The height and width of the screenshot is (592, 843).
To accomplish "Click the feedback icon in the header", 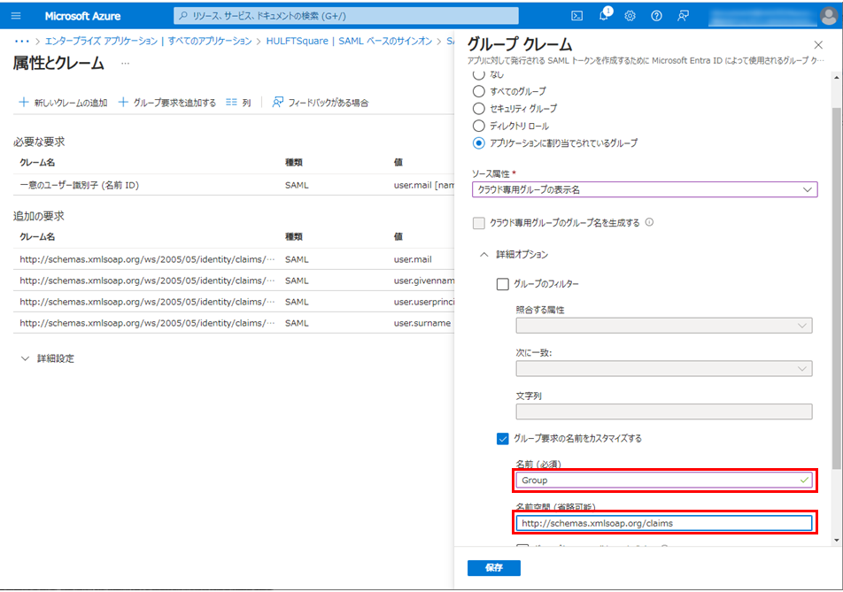I will coord(683,16).
